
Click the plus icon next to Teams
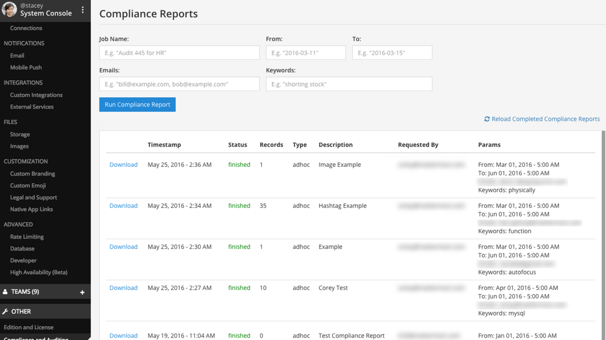point(82,292)
